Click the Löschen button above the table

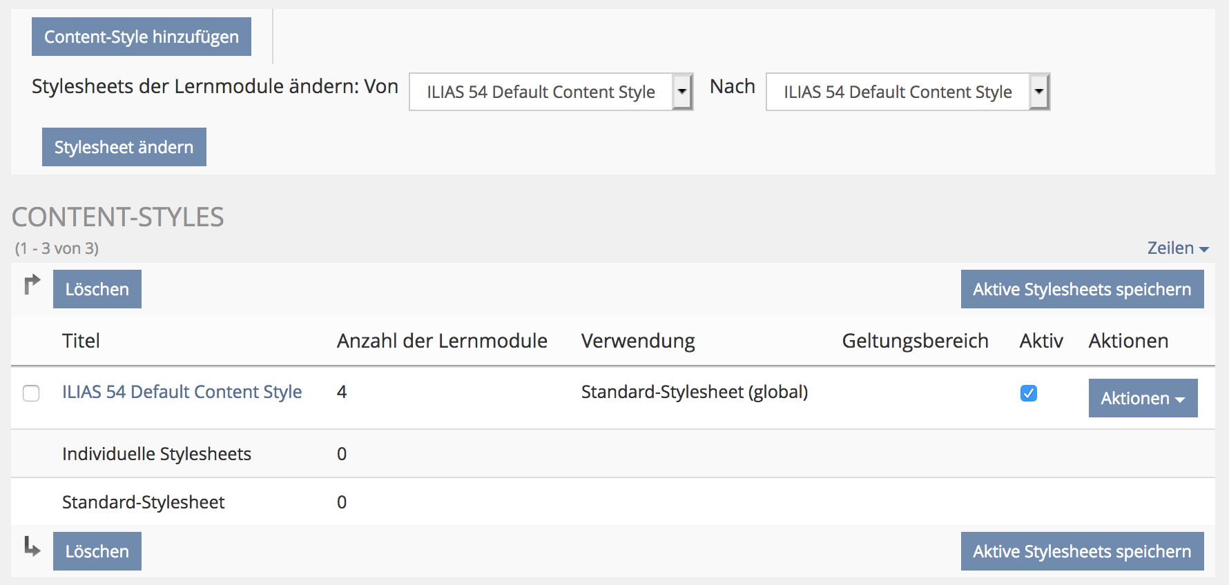click(x=97, y=289)
